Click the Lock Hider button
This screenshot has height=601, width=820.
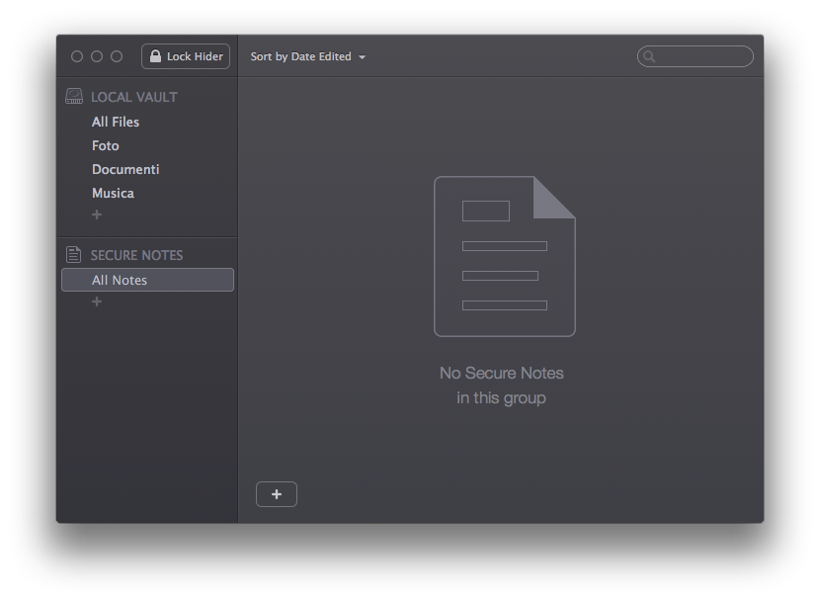(186, 56)
